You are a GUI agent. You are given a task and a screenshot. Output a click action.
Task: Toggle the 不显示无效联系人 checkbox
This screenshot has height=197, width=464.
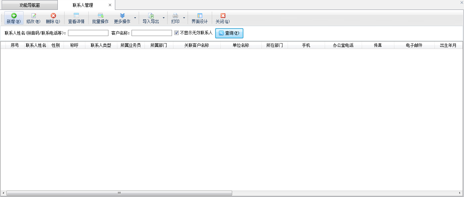(x=176, y=33)
